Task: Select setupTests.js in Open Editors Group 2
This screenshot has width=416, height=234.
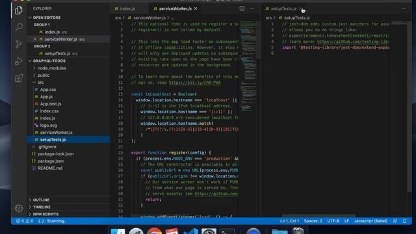Action: pos(57,53)
